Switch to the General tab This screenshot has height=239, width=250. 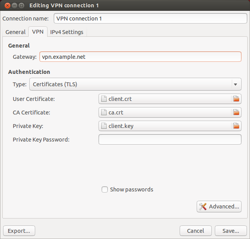pos(15,32)
